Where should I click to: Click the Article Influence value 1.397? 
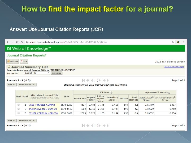pyautogui.click(x=173, y=105)
